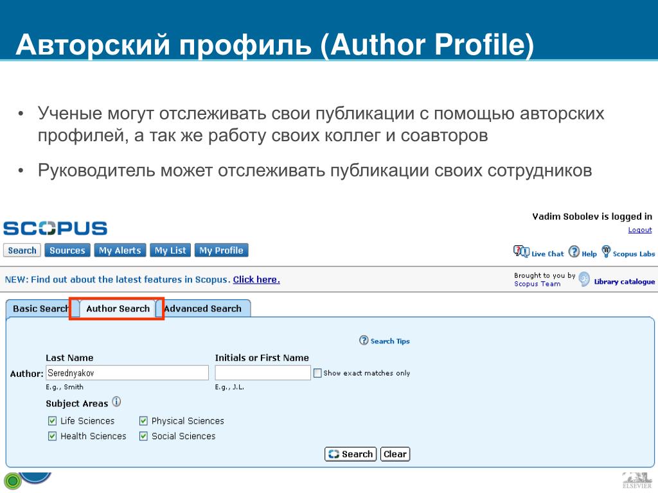Open the Search navigation tab
Image resolution: width=658 pixels, height=493 pixels.
pyautogui.click(x=22, y=250)
